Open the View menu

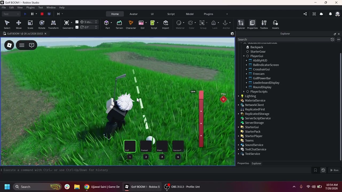(x=20, y=7)
